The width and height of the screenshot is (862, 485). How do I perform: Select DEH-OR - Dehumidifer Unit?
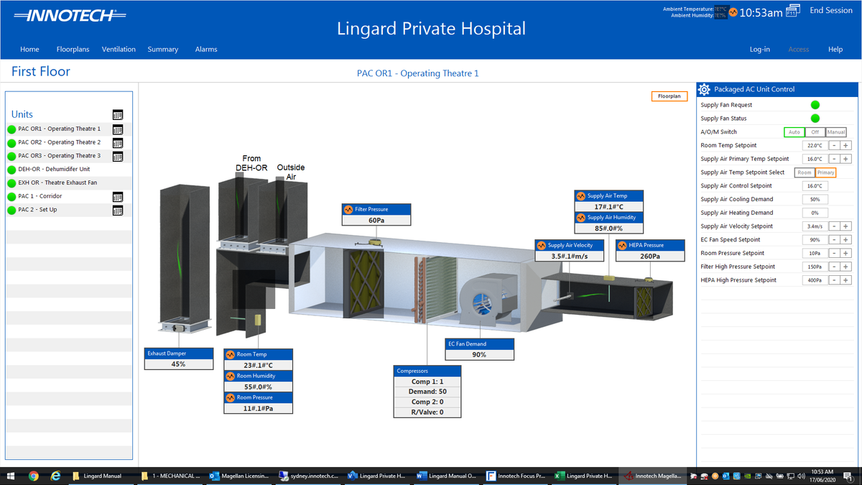54,170
